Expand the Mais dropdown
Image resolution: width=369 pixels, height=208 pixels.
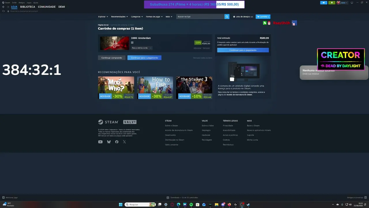click(169, 16)
